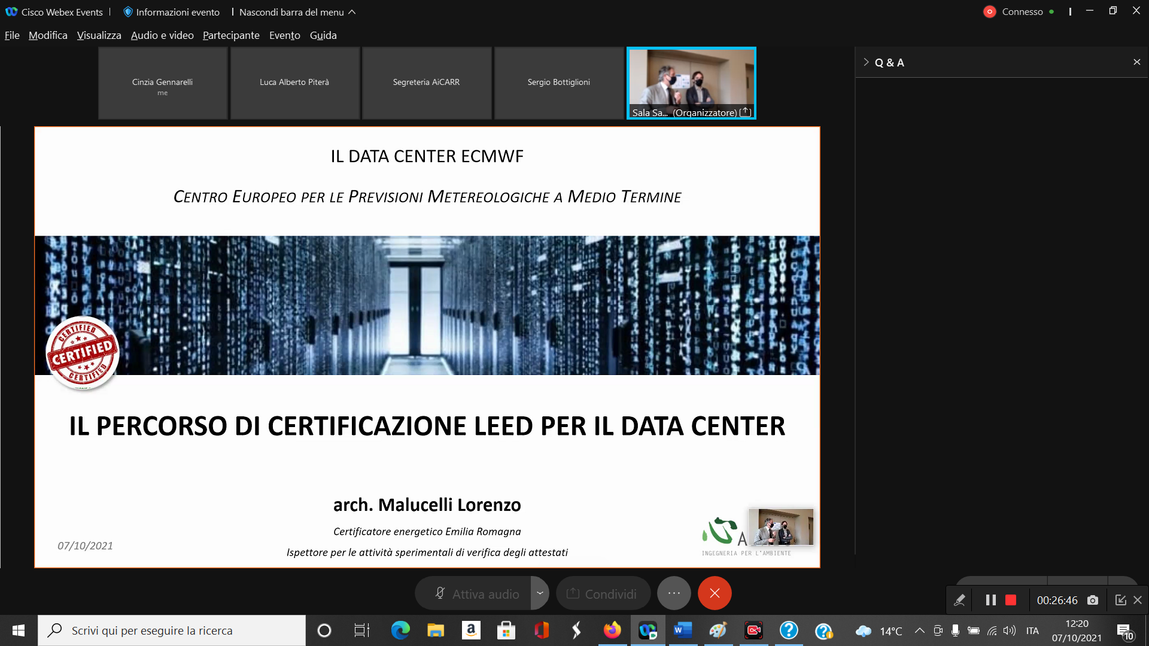This screenshot has height=646, width=1149.
Task: Select Cinzia Gennarelli participant tile
Action: (163, 83)
